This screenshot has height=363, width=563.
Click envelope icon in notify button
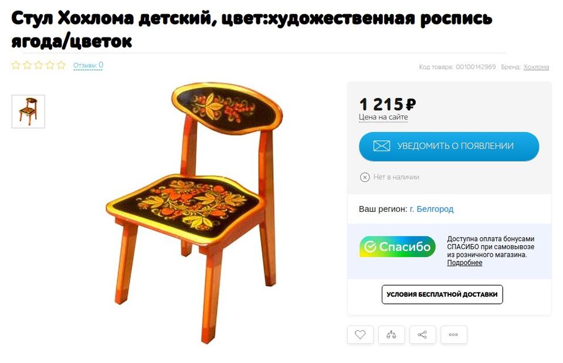pyautogui.click(x=381, y=146)
